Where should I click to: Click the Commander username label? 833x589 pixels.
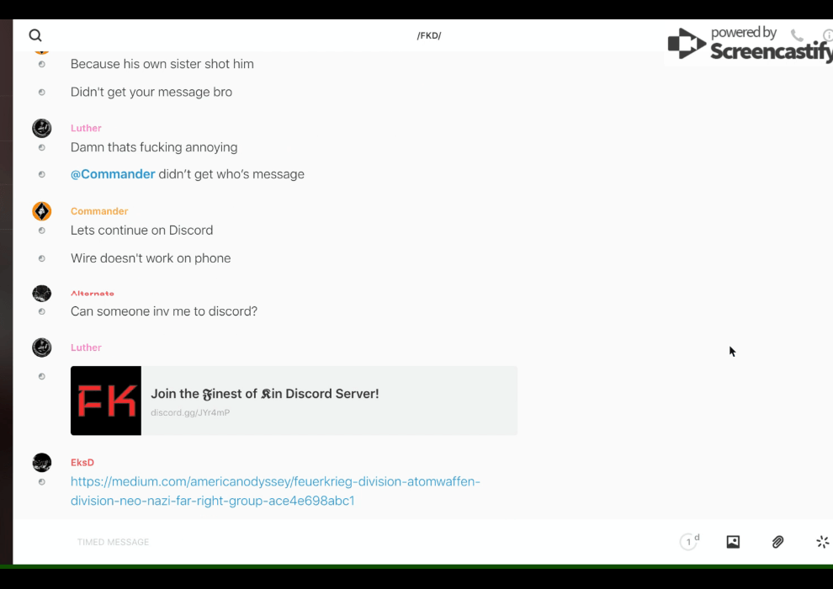tap(99, 211)
